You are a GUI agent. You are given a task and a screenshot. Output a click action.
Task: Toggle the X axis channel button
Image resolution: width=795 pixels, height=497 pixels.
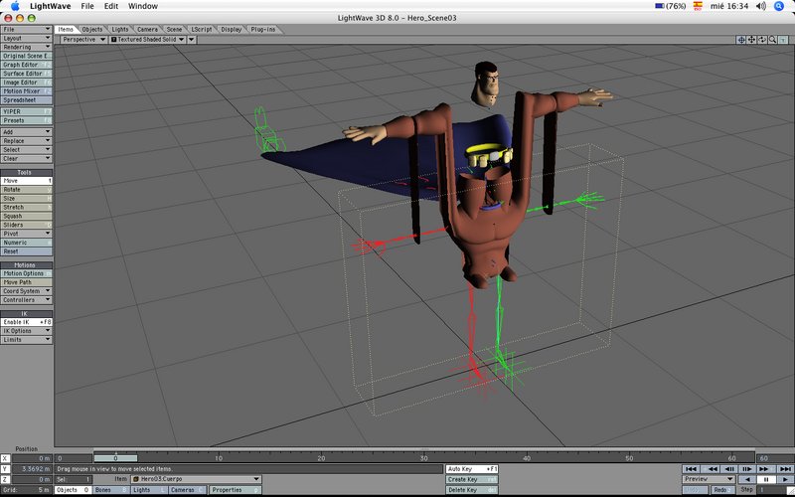click(x=5, y=458)
